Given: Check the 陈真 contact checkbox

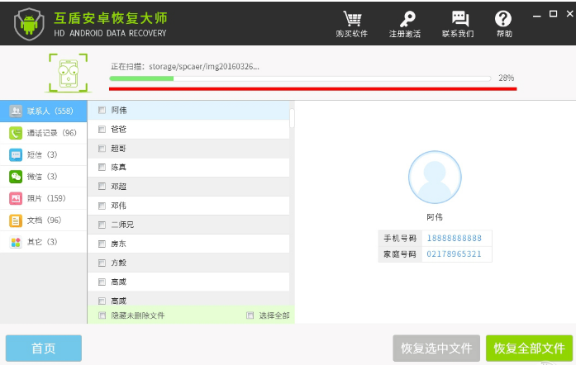Looking at the screenshot, I should point(102,167).
